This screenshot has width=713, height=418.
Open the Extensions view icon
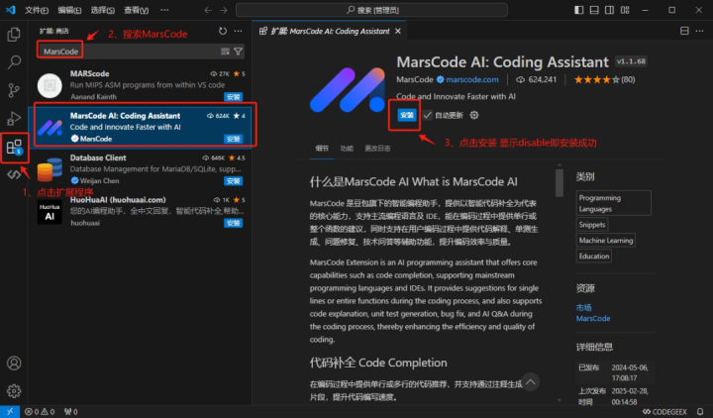pos(14,148)
